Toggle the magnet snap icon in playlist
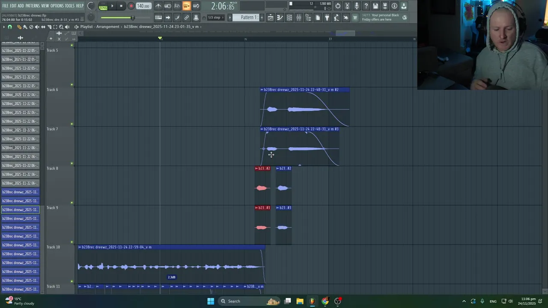This screenshot has height=308, width=548. point(10,27)
